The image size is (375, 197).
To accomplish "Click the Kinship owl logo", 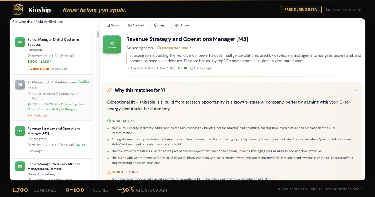I will 18,10.
